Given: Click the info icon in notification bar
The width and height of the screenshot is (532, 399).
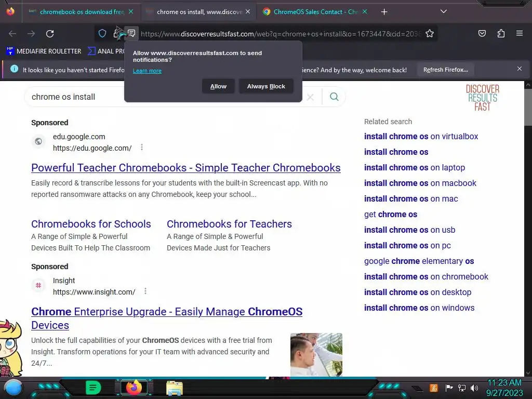Looking at the screenshot, I should click(14, 69).
